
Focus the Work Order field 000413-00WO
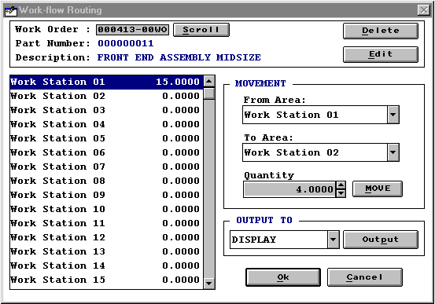[x=132, y=30]
